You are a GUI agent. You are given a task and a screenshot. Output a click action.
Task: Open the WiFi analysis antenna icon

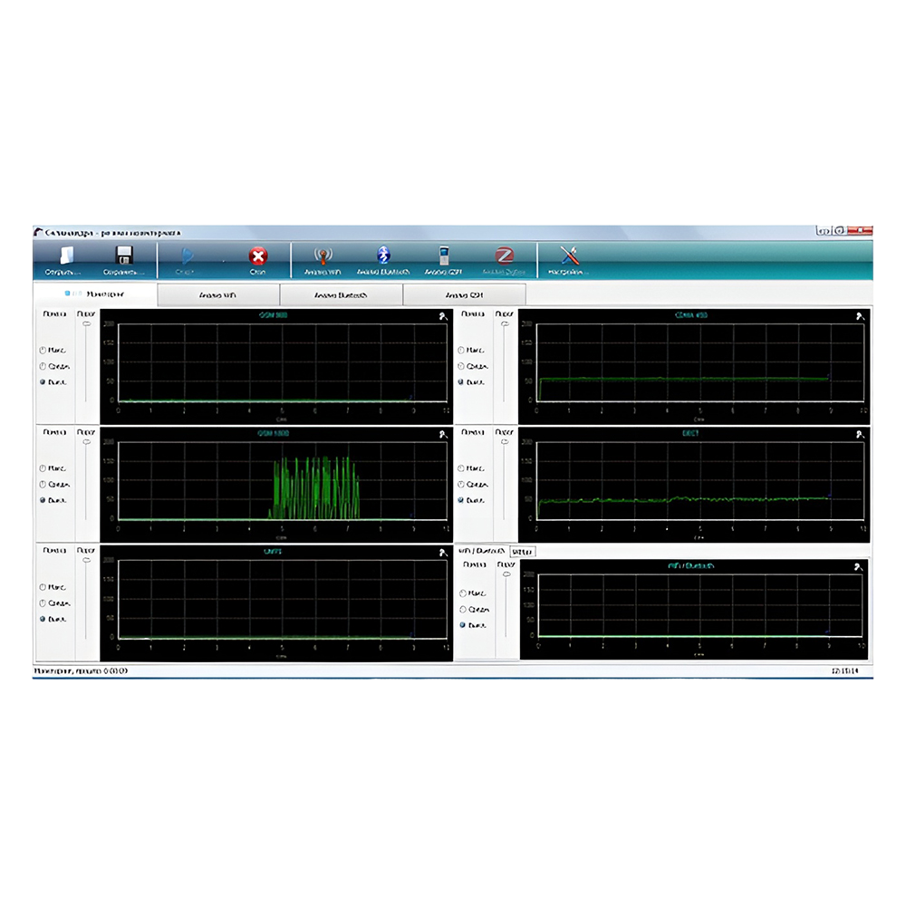[323, 255]
